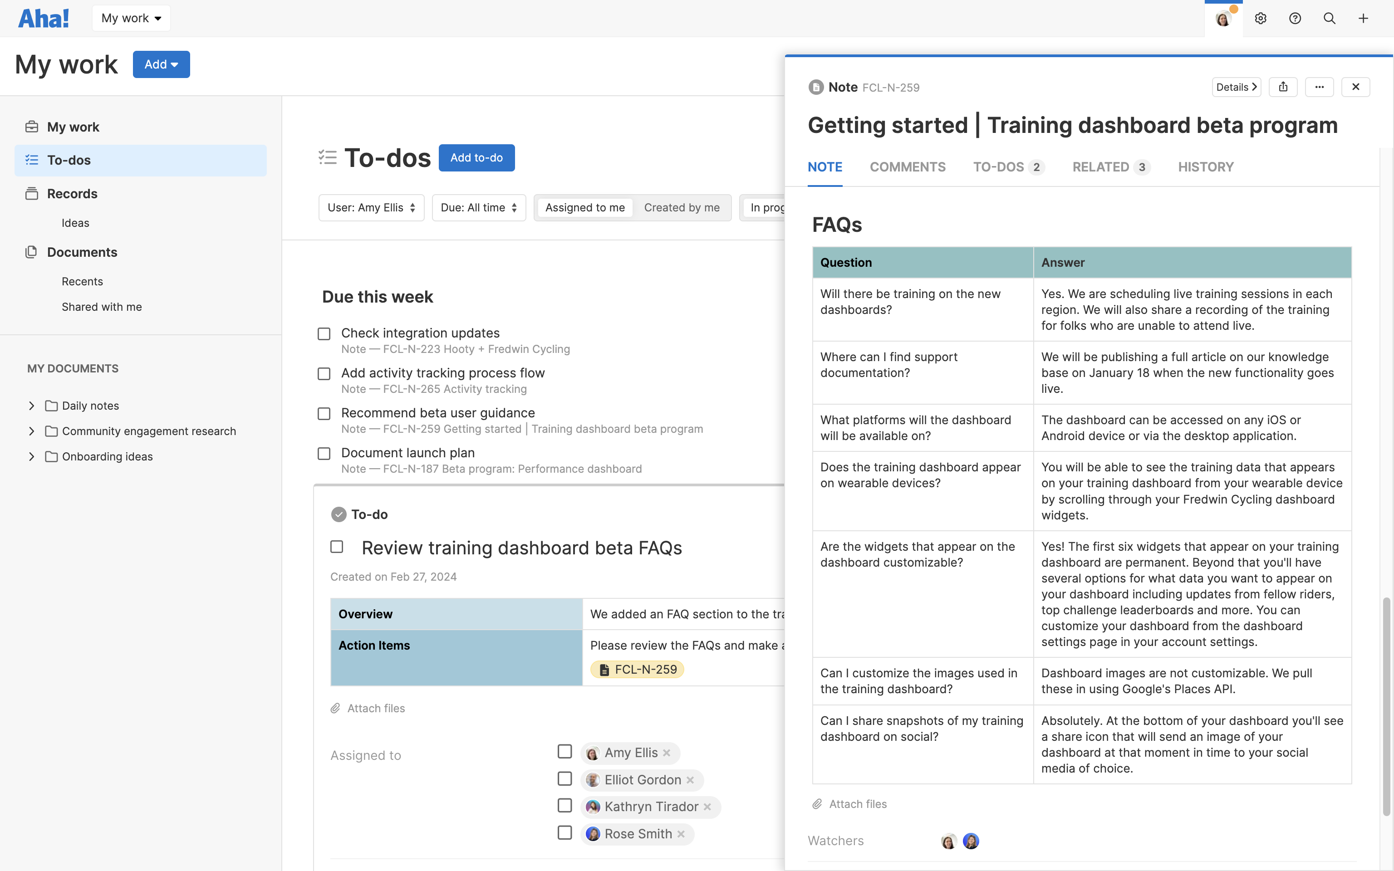This screenshot has width=1394, height=871.
Task: Open the help menu question mark
Action: [x=1295, y=18]
